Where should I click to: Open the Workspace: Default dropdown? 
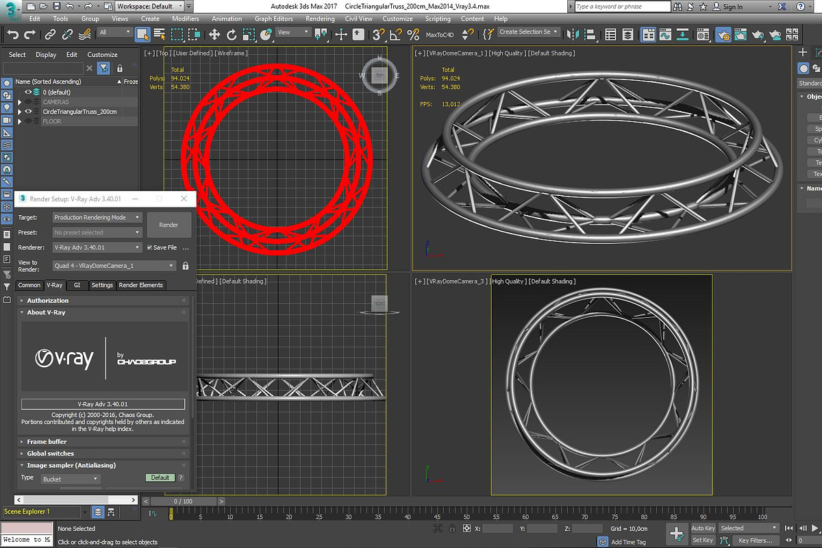tap(148, 6)
